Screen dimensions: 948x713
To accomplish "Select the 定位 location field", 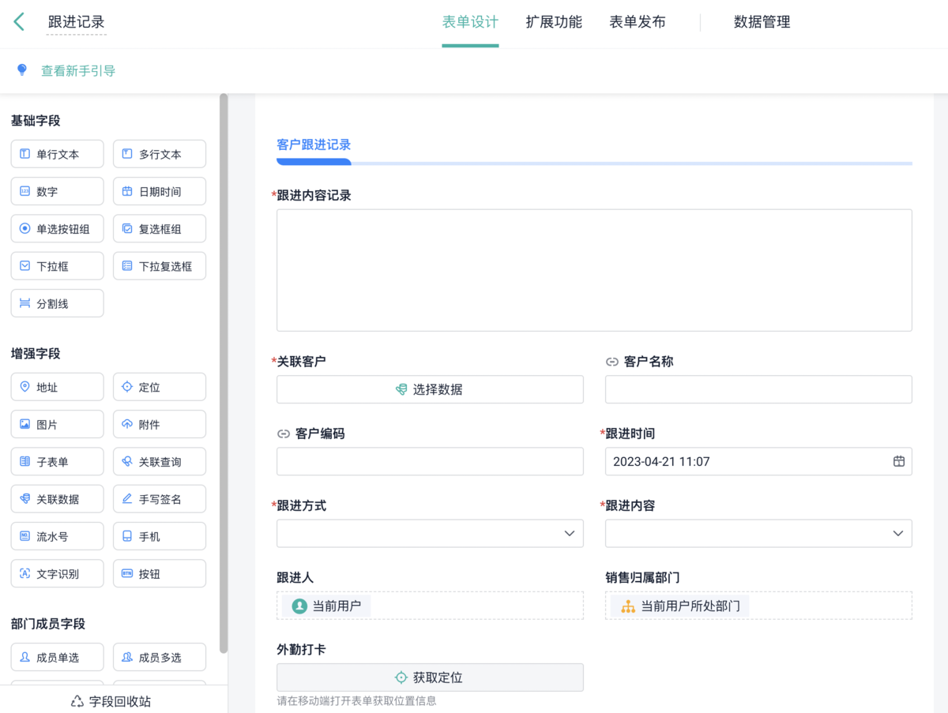I will 159,387.
